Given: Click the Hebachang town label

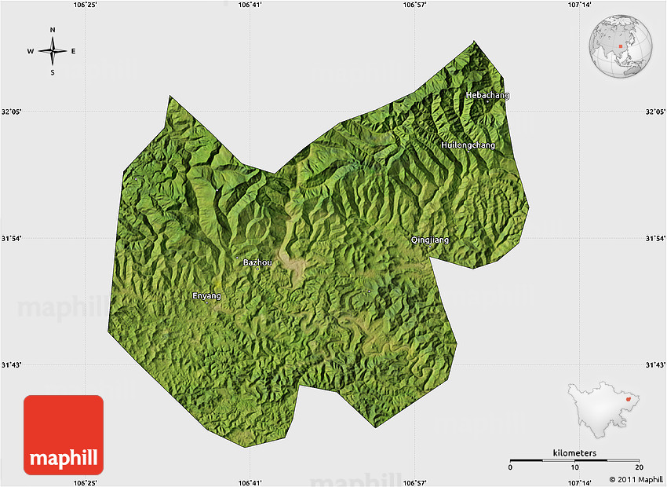Looking at the screenshot, I should [x=487, y=95].
